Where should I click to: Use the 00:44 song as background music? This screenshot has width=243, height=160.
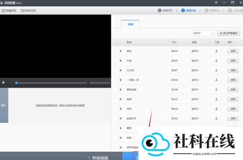[x=233, y=51]
